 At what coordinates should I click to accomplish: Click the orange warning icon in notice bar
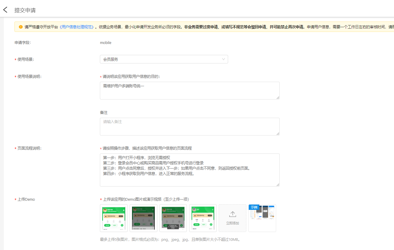21,27
